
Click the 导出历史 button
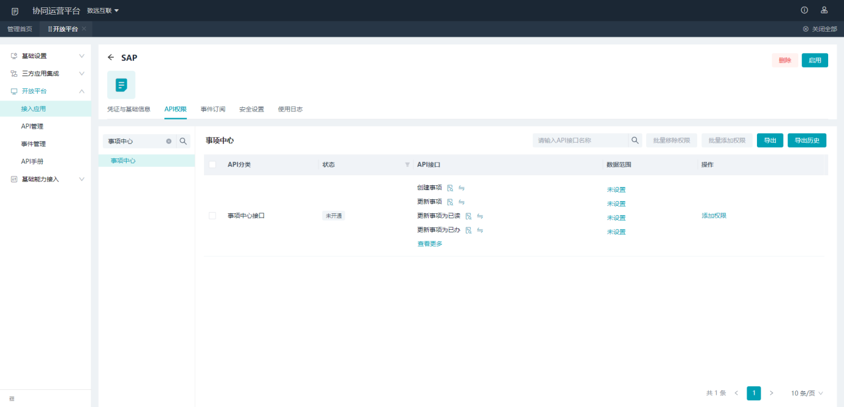[x=807, y=141]
